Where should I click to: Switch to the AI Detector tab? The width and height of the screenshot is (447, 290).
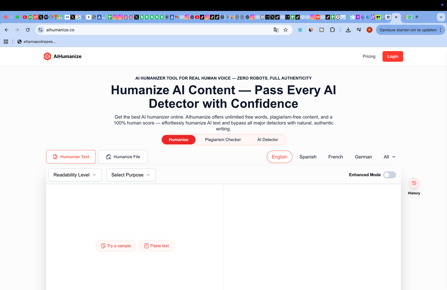pos(267,139)
